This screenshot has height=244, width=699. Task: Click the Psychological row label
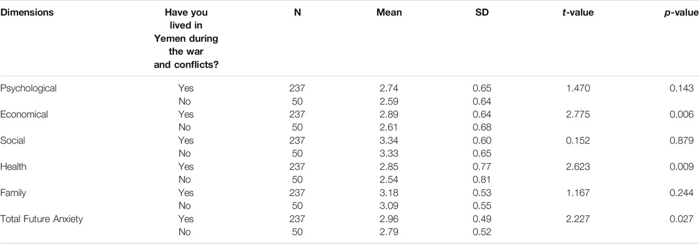[x=29, y=88]
